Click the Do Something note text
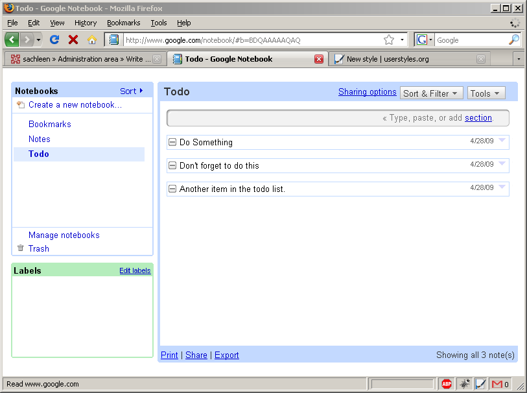Viewport: 527px width, 393px height. point(206,142)
